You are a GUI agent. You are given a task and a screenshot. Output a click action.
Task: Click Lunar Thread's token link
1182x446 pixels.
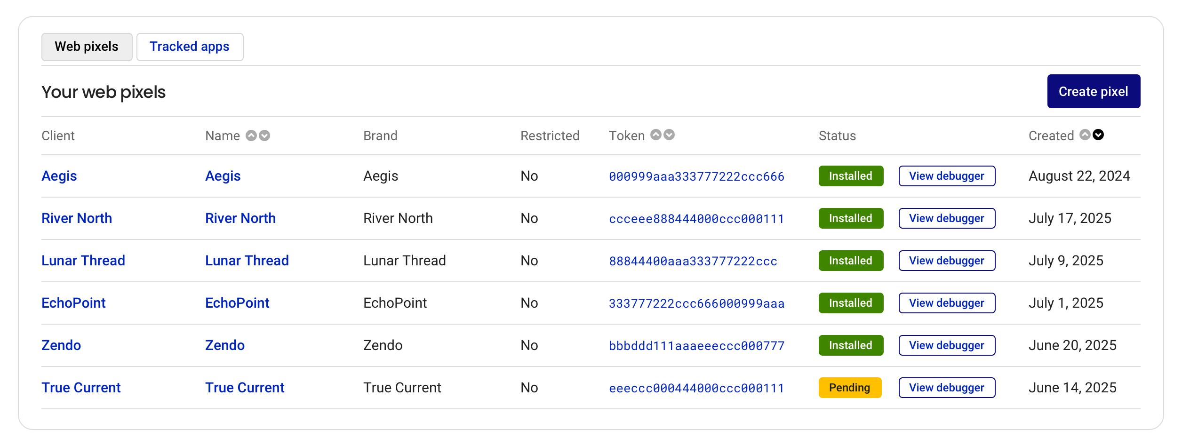tap(693, 261)
